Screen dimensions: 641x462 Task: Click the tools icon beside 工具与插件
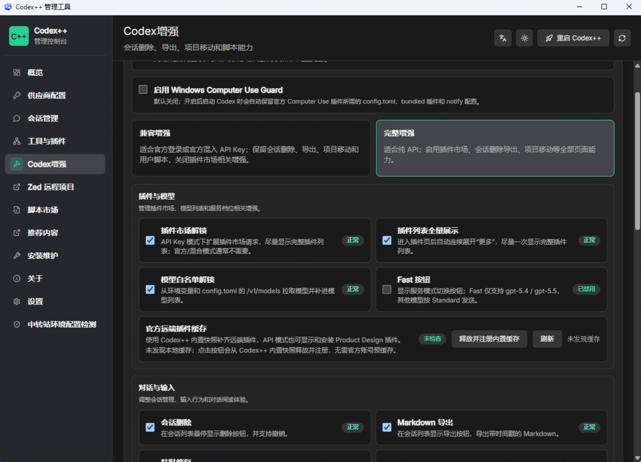click(x=17, y=141)
